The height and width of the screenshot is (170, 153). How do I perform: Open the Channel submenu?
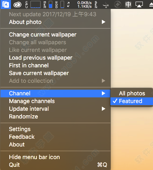tap(55, 93)
